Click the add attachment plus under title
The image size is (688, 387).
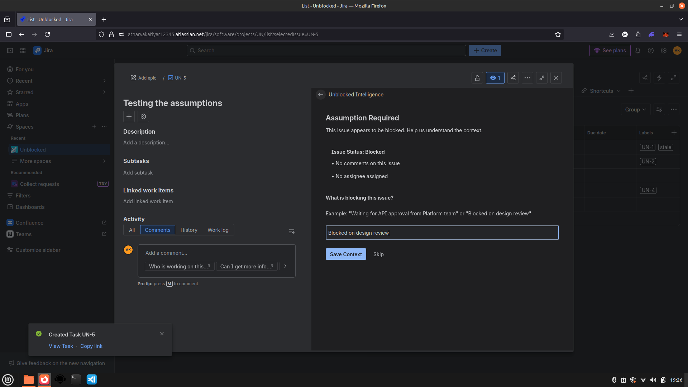(129, 116)
